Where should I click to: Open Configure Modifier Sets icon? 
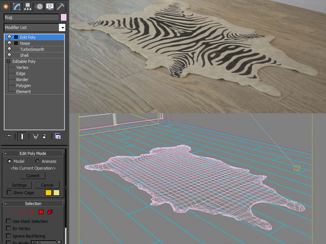tap(58, 137)
